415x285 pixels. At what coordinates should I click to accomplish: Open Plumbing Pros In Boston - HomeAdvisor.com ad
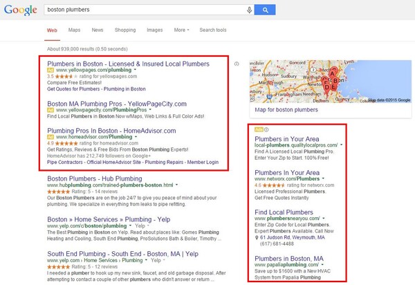(111, 130)
